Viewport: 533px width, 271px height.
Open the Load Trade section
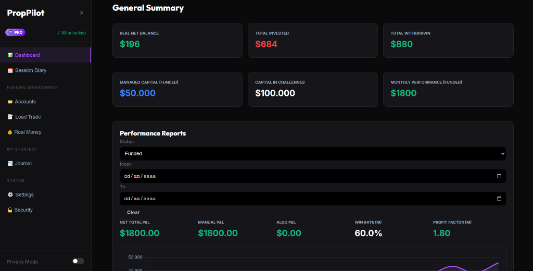coord(46,117)
